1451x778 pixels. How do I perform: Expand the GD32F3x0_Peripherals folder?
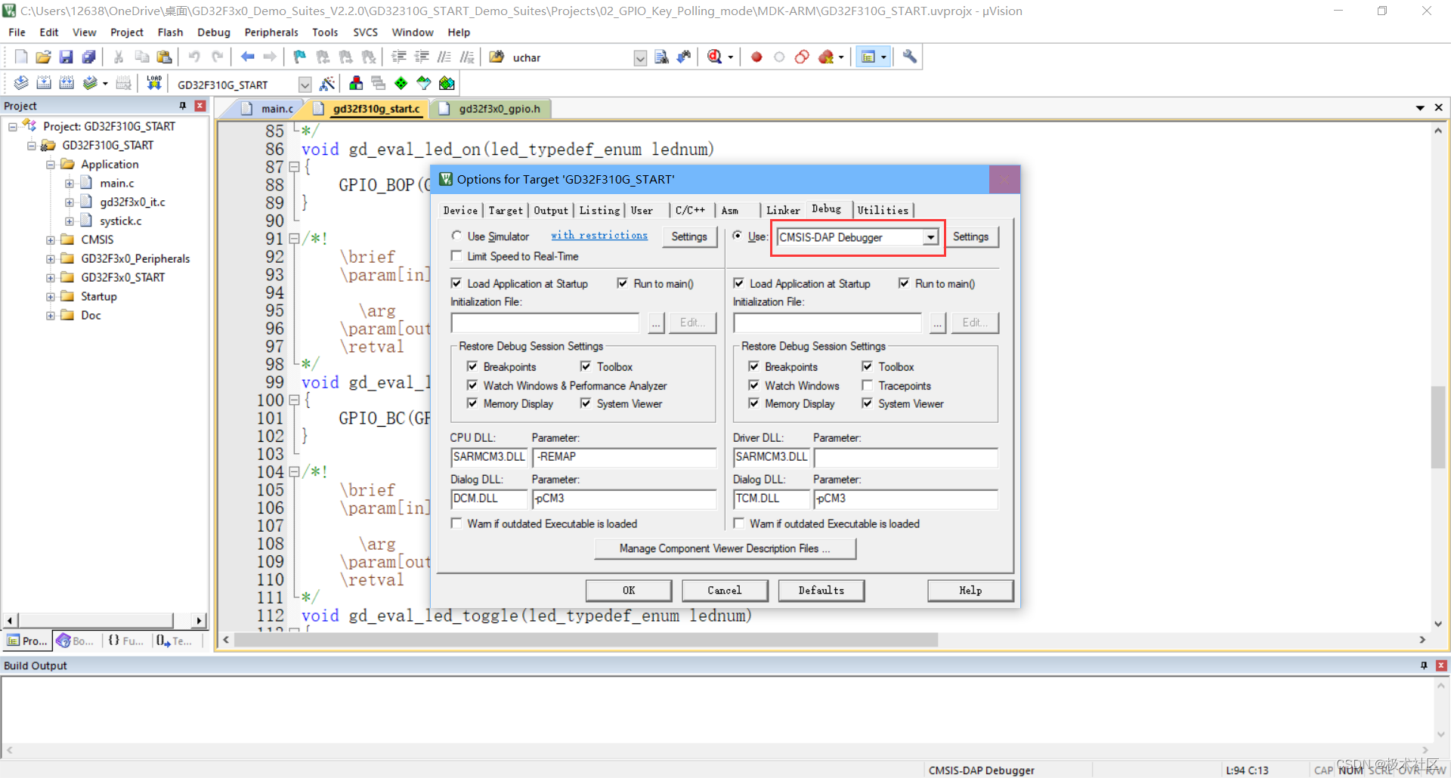(50, 258)
